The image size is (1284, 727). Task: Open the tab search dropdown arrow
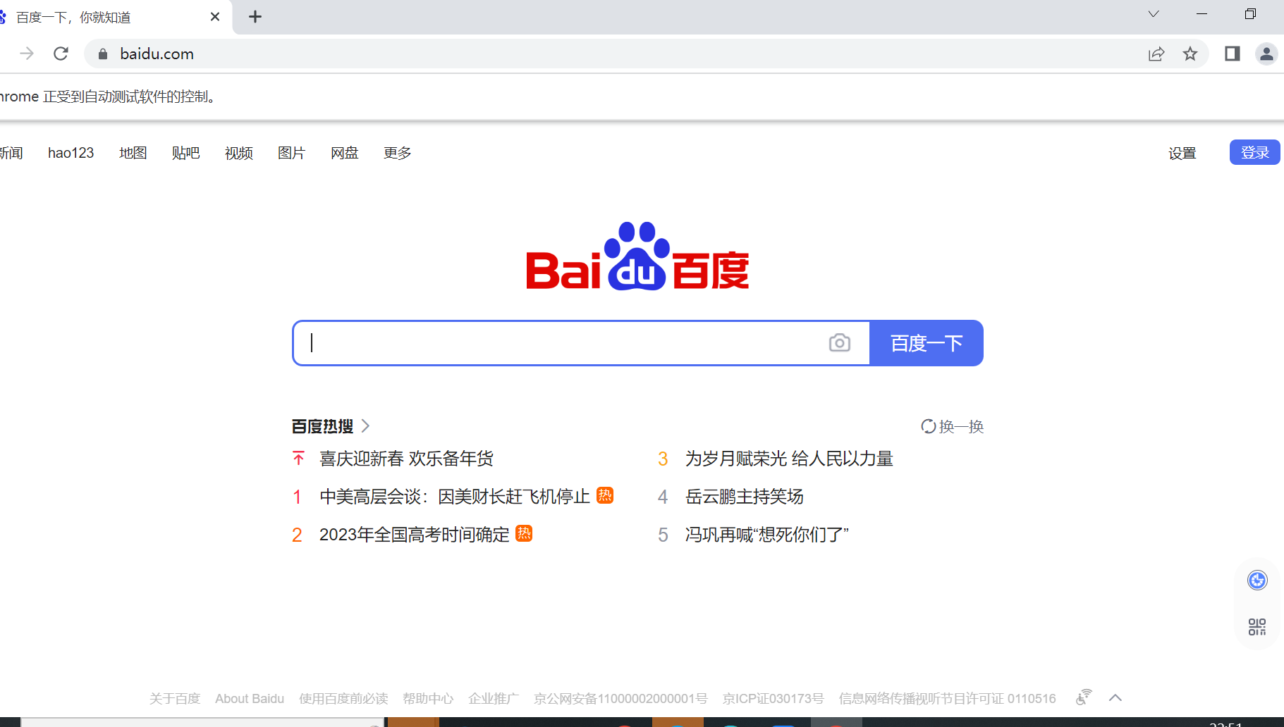[x=1154, y=14]
